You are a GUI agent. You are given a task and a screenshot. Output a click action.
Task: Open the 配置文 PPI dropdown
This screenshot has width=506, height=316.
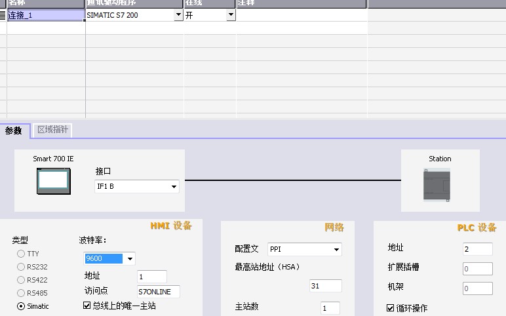pos(336,250)
